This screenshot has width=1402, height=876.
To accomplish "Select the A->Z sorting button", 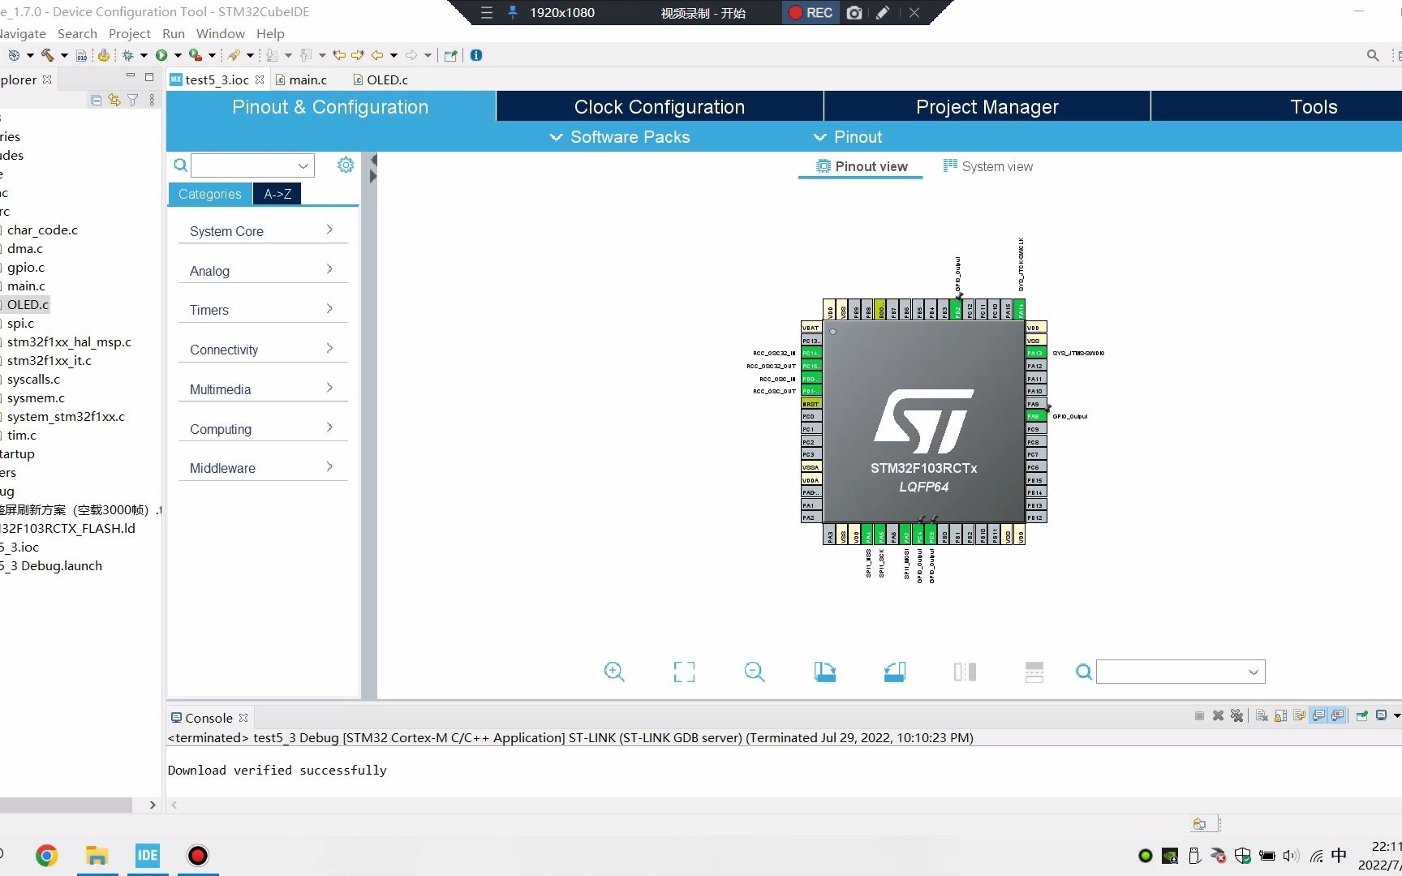I will [277, 194].
